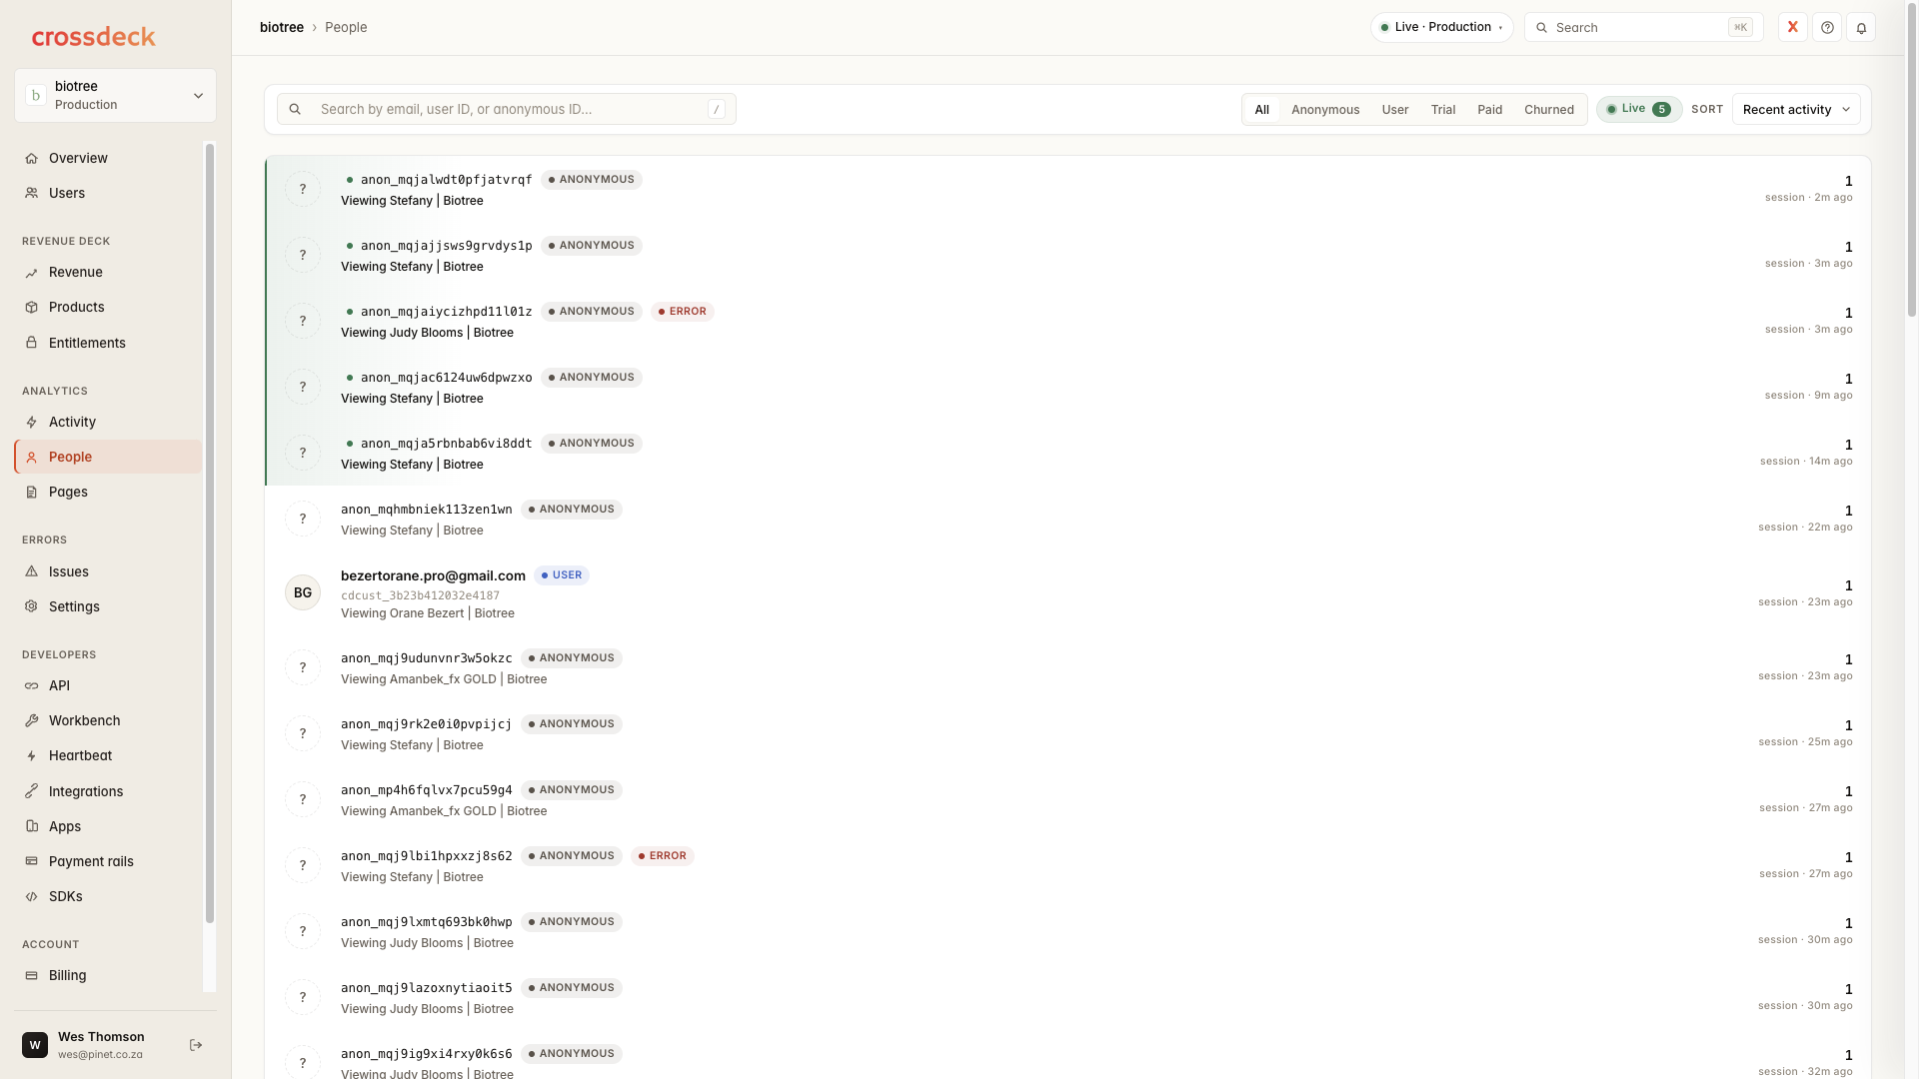The height and width of the screenshot is (1079, 1919).
Task: Toggle the Live 5 filter pill
Action: click(1639, 109)
